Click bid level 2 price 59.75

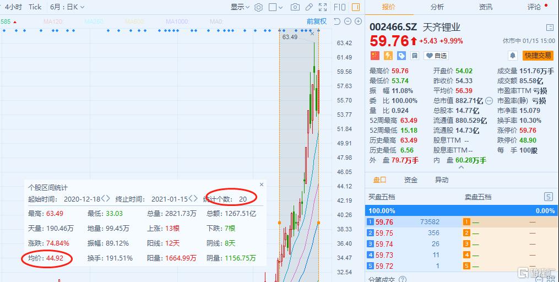384,233
